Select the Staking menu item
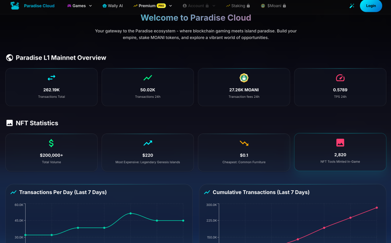Screen dimensions: 391x243 238,6
